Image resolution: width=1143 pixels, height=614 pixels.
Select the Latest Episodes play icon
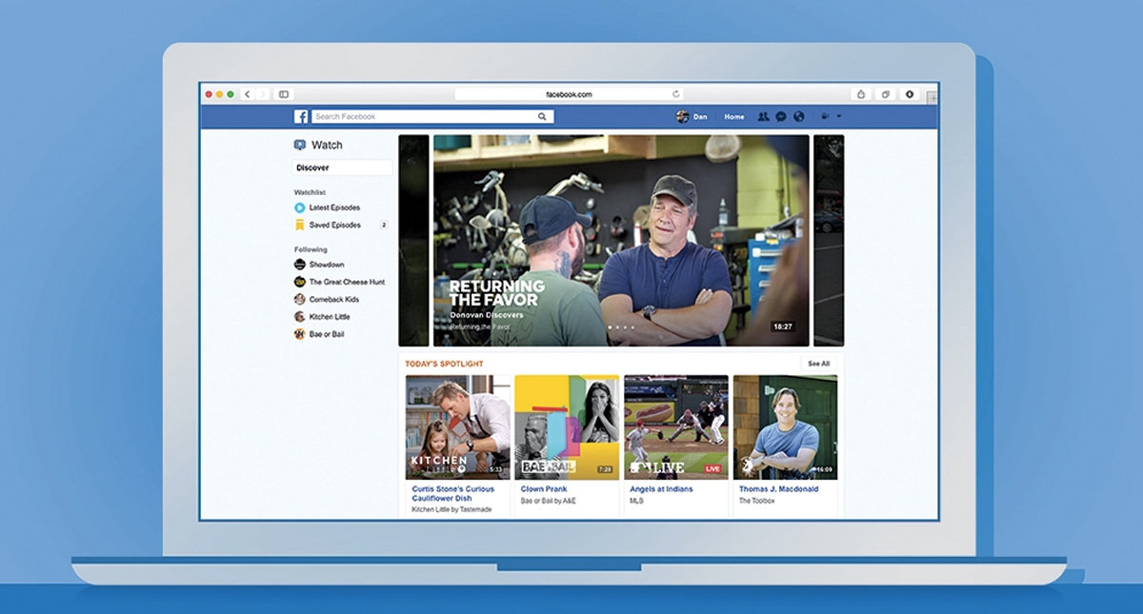pyautogui.click(x=298, y=207)
